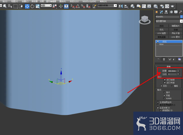Switch to the Display panel tab

click(176, 12)
